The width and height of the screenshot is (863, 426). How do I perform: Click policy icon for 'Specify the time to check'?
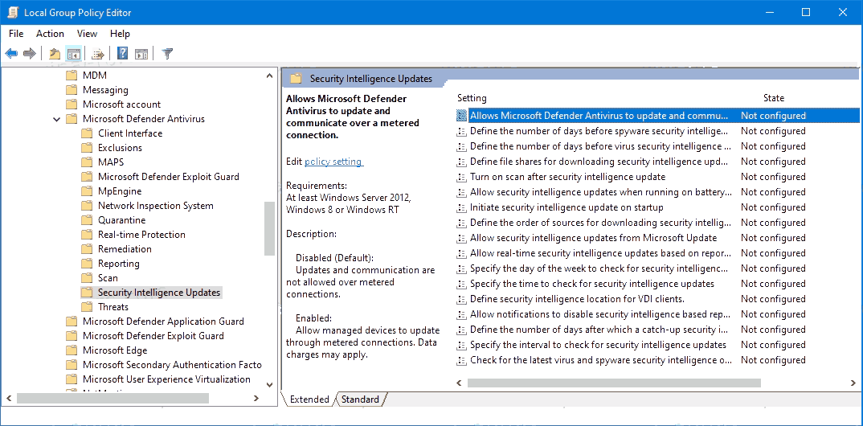(461, 284)
